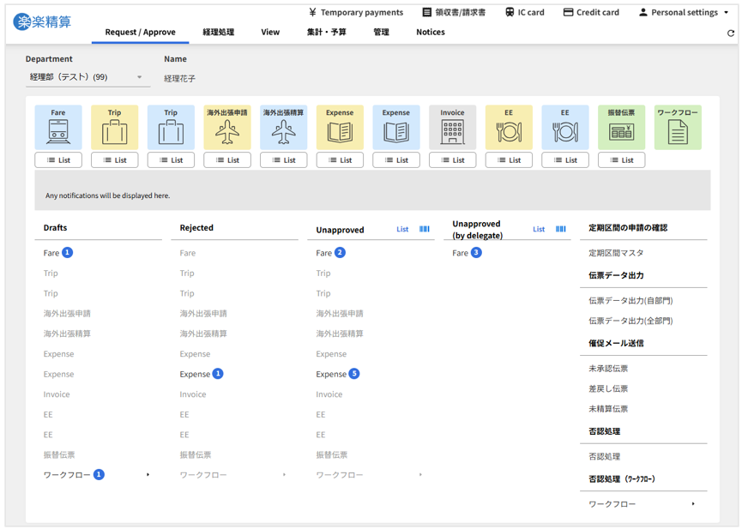This screenshot has height=529, width=742.
Task: Click the refresh icon at top right
Action: tap(731, 33)
